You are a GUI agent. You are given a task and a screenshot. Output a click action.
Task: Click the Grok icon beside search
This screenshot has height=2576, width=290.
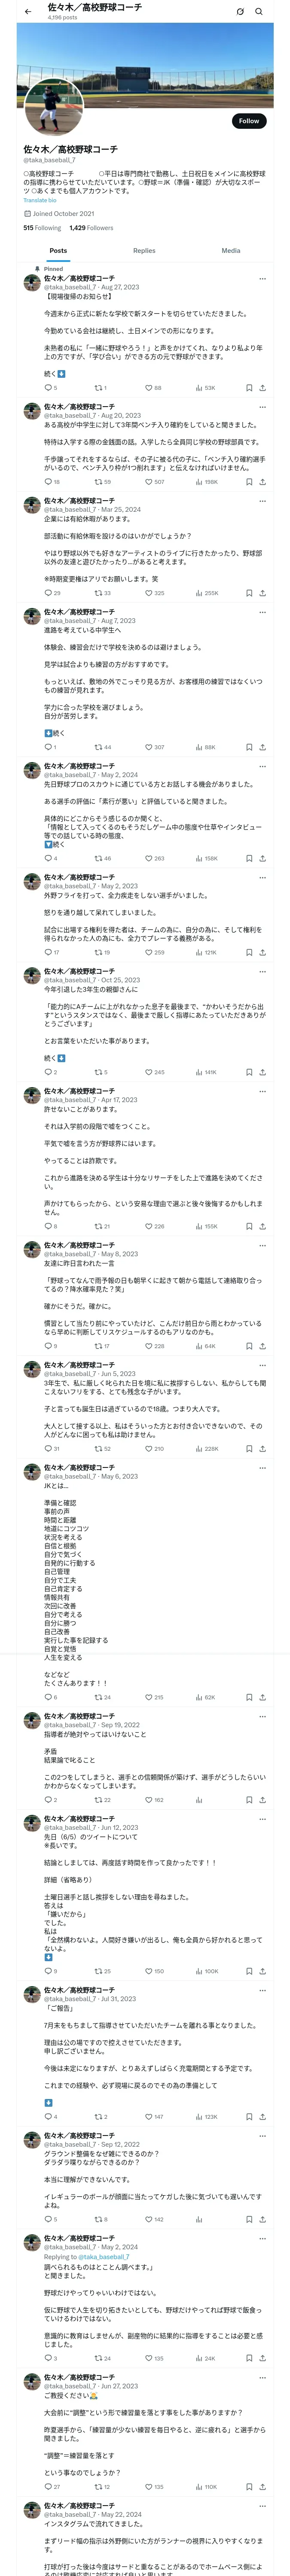240,12
